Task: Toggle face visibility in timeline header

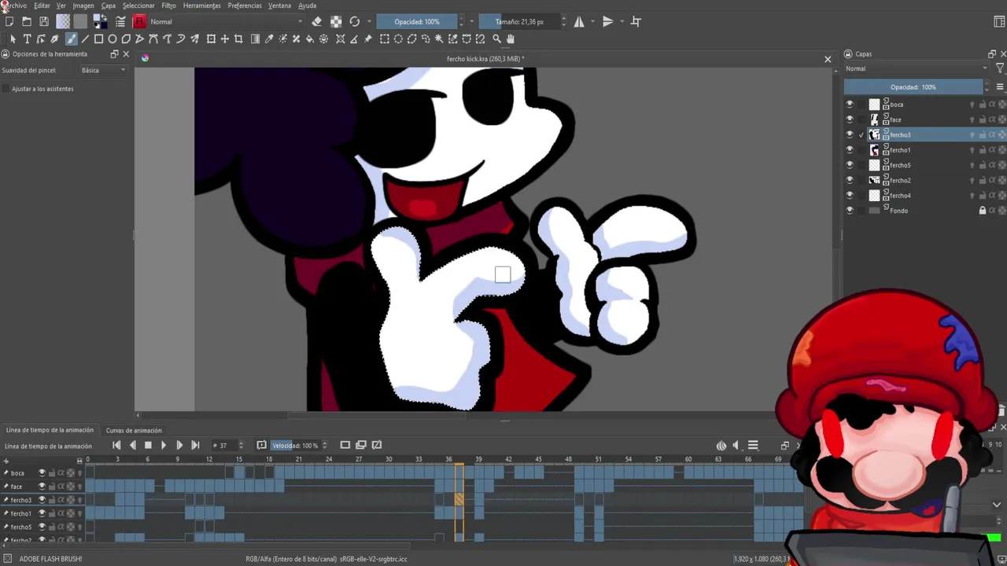Action: 42,487
